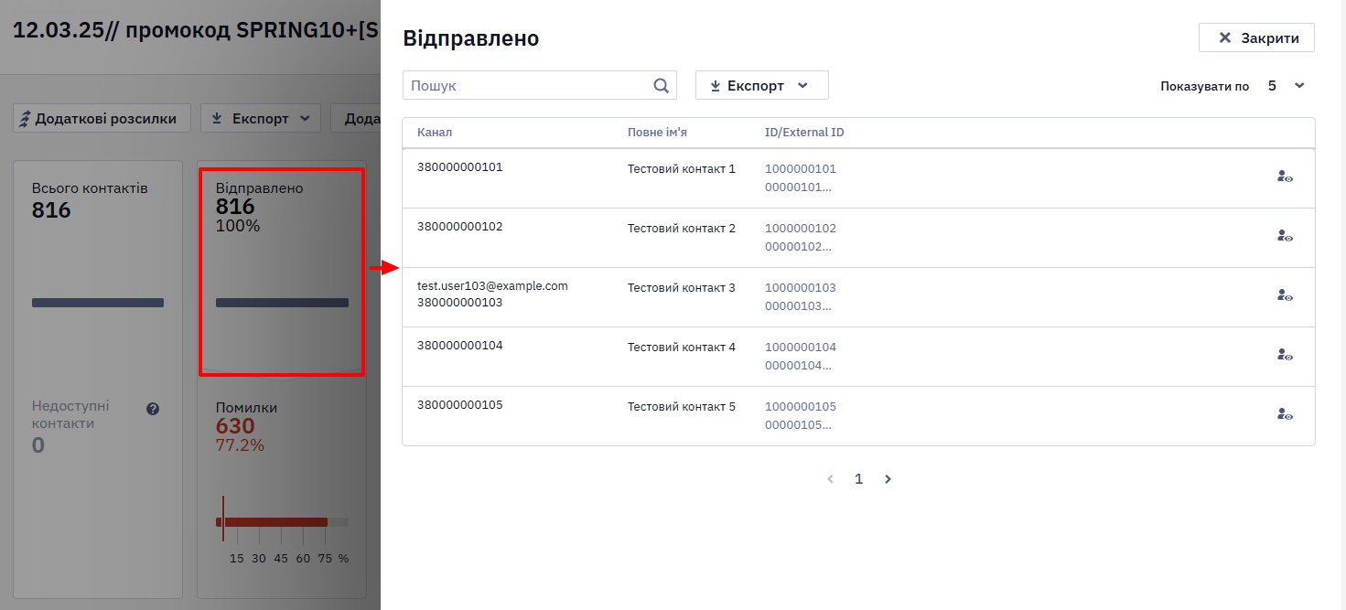Screen dimensions: 1346x610
Task: View contact card for Тестовий контакт 3
Action: 1285,295
